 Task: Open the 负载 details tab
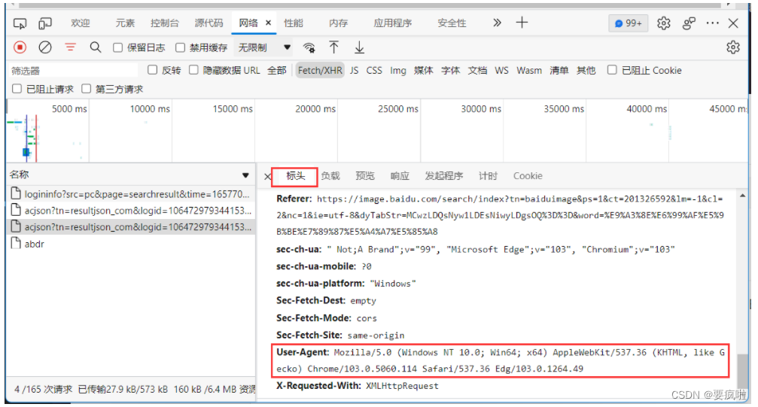(x=330, y=176)
